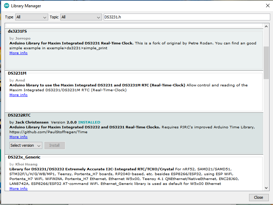The height and width of the screenshot is (205, 273).
Task: Open the Type filter dropdown
Action: [x=32, y=17]
